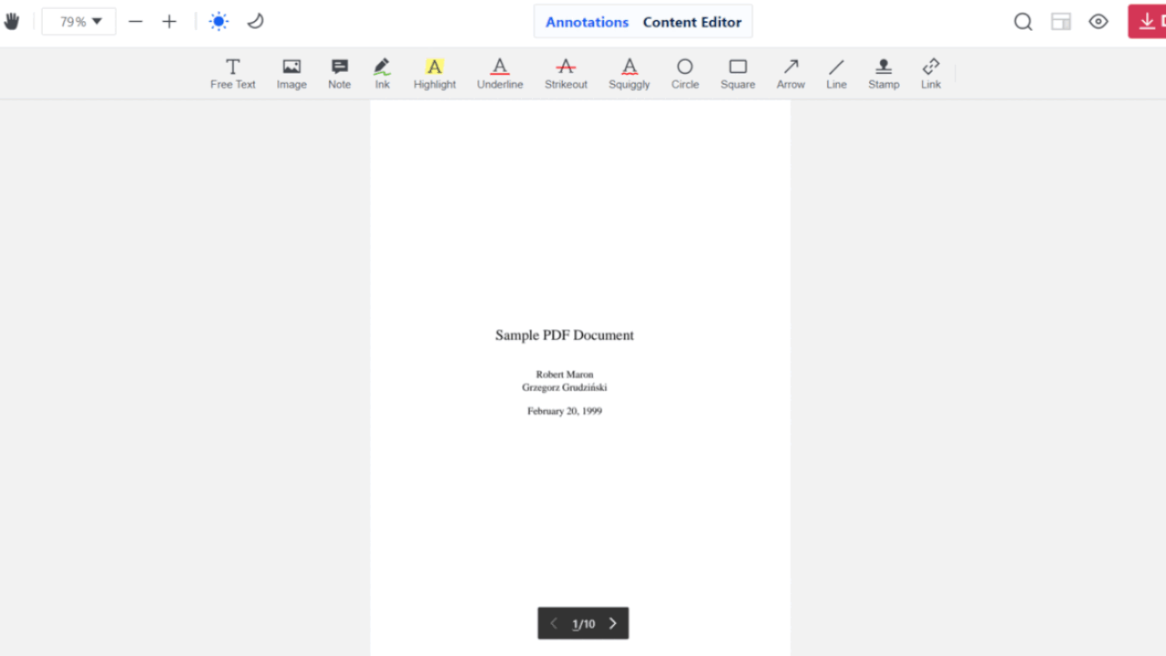Click the 'Sample PDF Document' title
This screenshot has height=656, width=1166.
click(565, 335)
